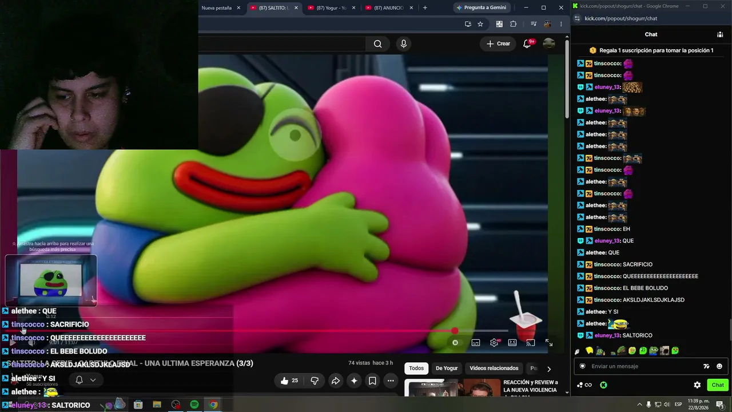Show hidden system tray icons chevron
732x412 pixels.
[x=639, y=405]
